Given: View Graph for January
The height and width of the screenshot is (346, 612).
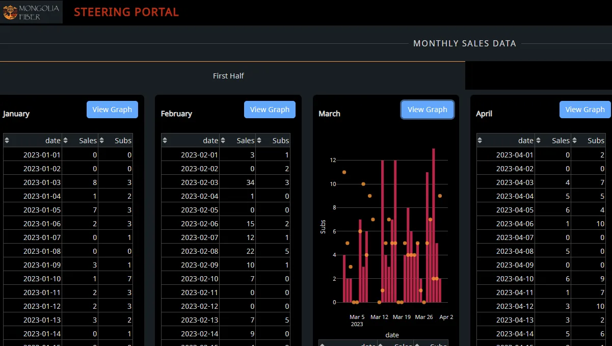Looking at the screenshot, I should click(112, 110).
